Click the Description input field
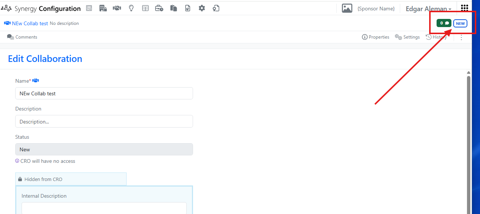The width and height of the screenshot is (480, 214). coord(104,121)
